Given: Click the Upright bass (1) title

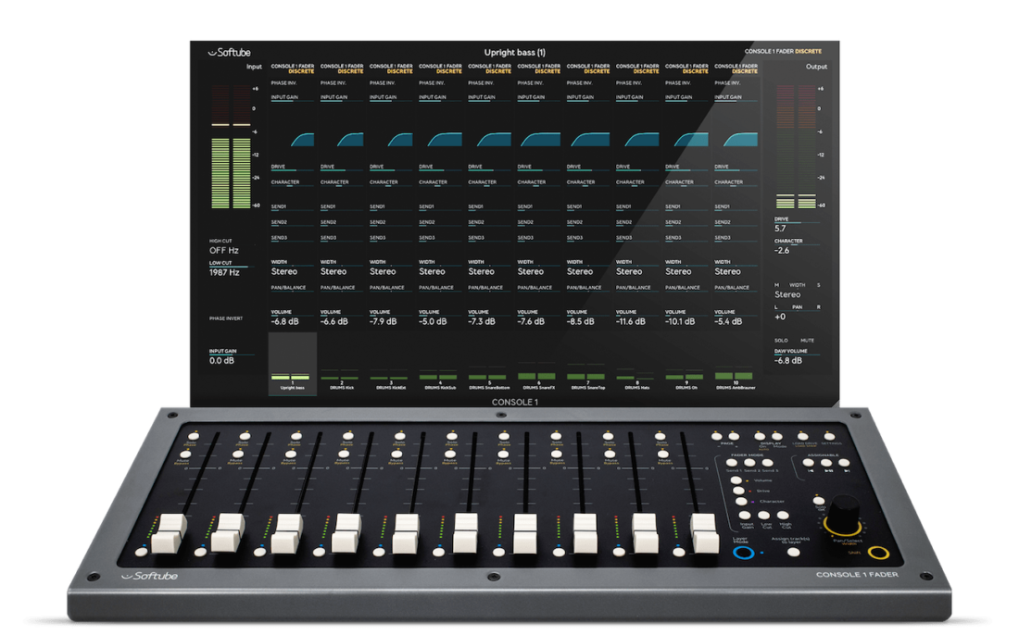Looking at the screenshot, I should [x=515, y=53].
